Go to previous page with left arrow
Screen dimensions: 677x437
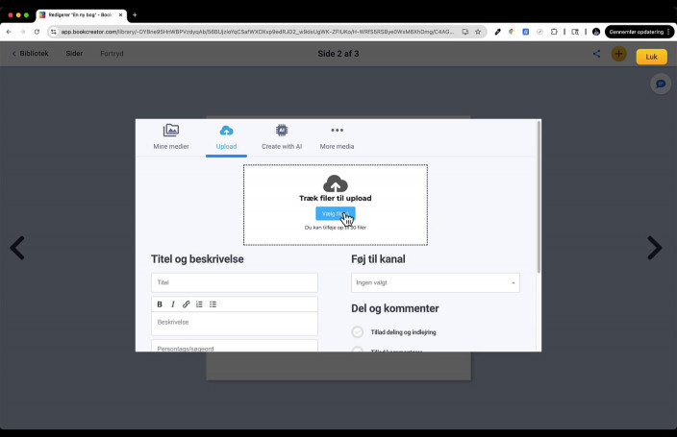pyautogui.click(x=17, y=248)
